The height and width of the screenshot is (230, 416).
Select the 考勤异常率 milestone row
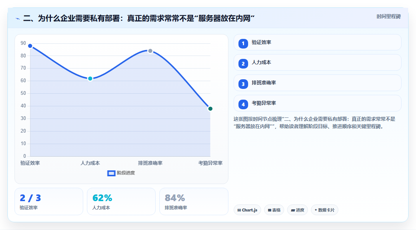pyautogui.click(x=317, y=103)
